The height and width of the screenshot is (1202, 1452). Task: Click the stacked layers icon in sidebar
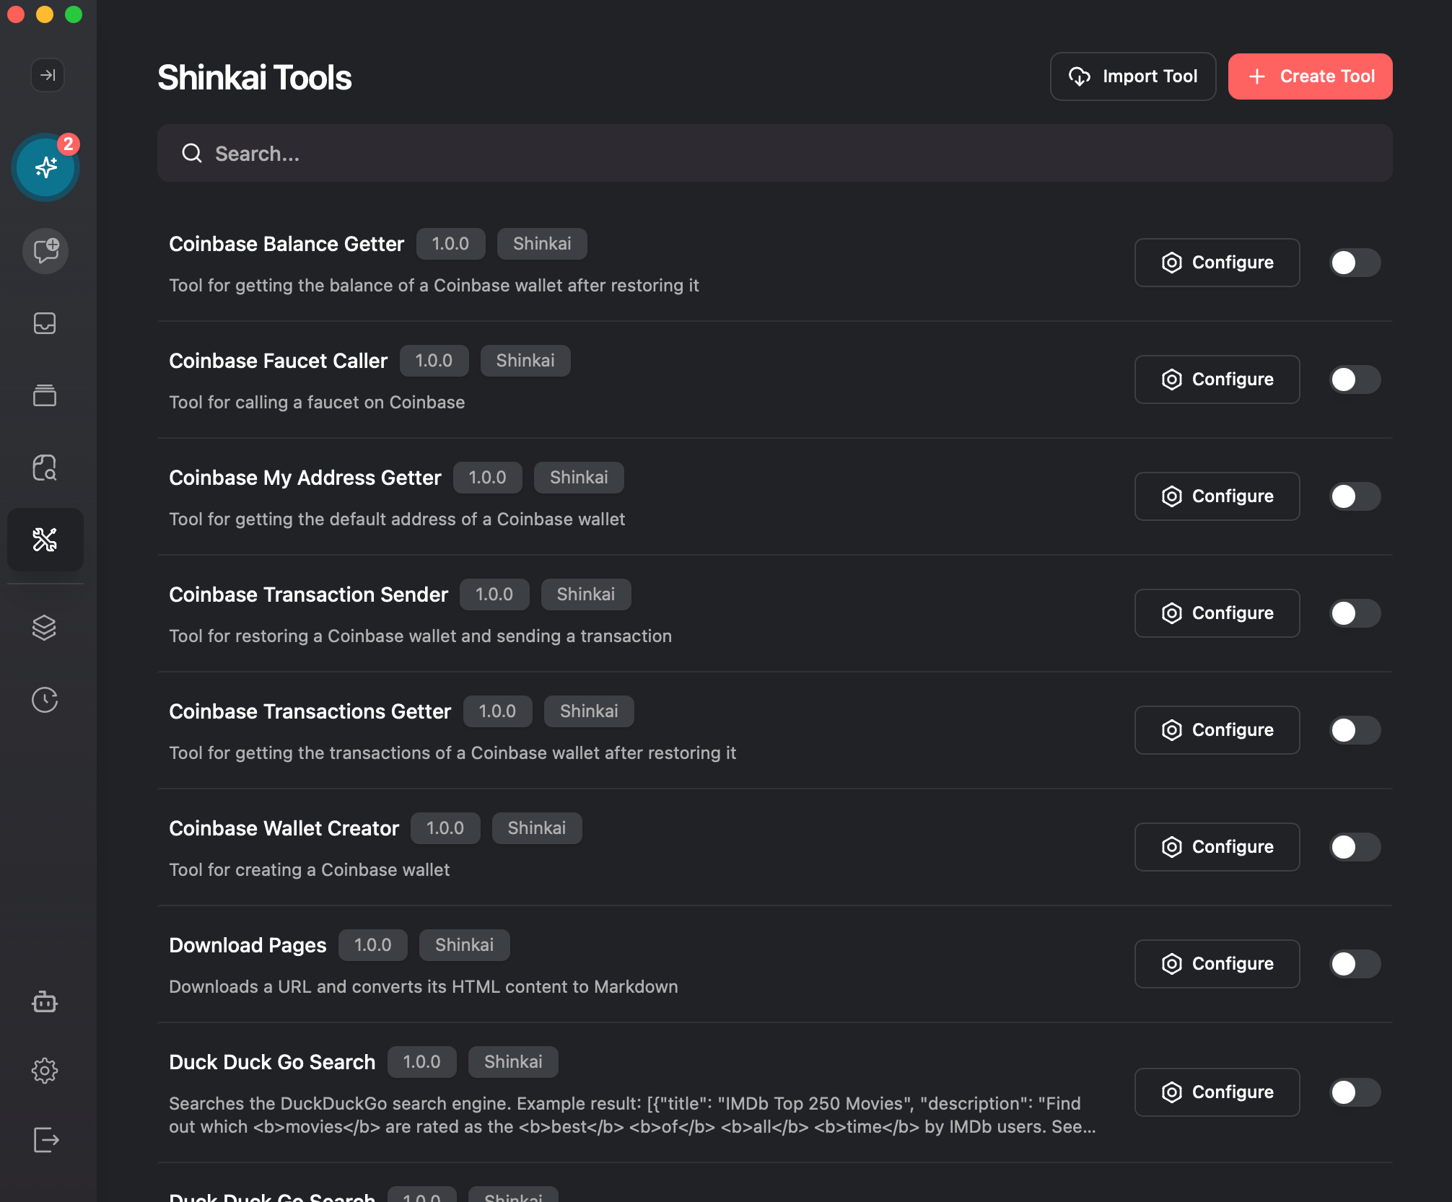pyautogui.click(x=45, y=628)
